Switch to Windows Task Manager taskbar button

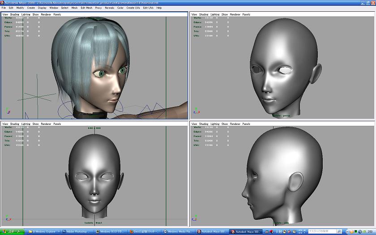pyautogui.click(x=111, y=232)
